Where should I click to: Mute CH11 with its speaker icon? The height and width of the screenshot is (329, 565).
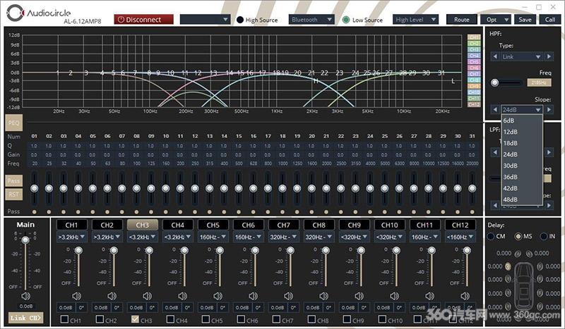pyautogui.click(x=429, y=296)
